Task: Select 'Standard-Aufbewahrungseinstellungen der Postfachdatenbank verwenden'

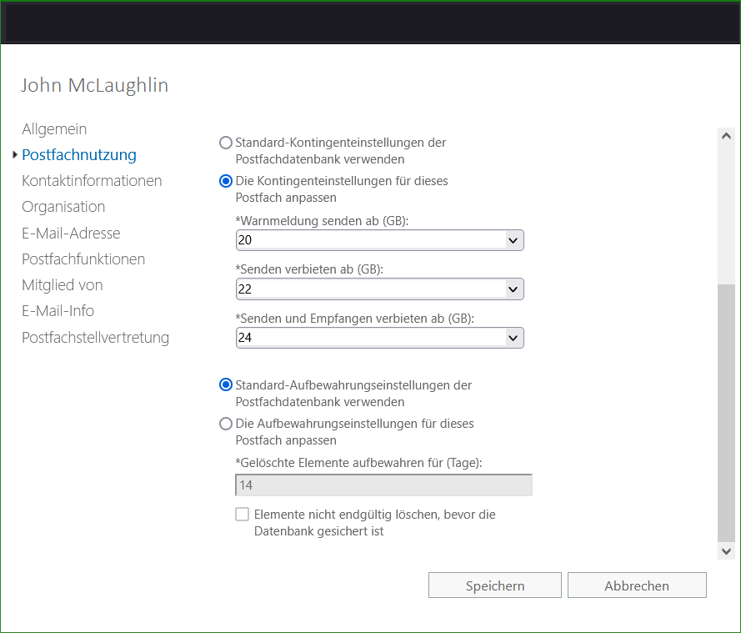Action: [225, 384]
